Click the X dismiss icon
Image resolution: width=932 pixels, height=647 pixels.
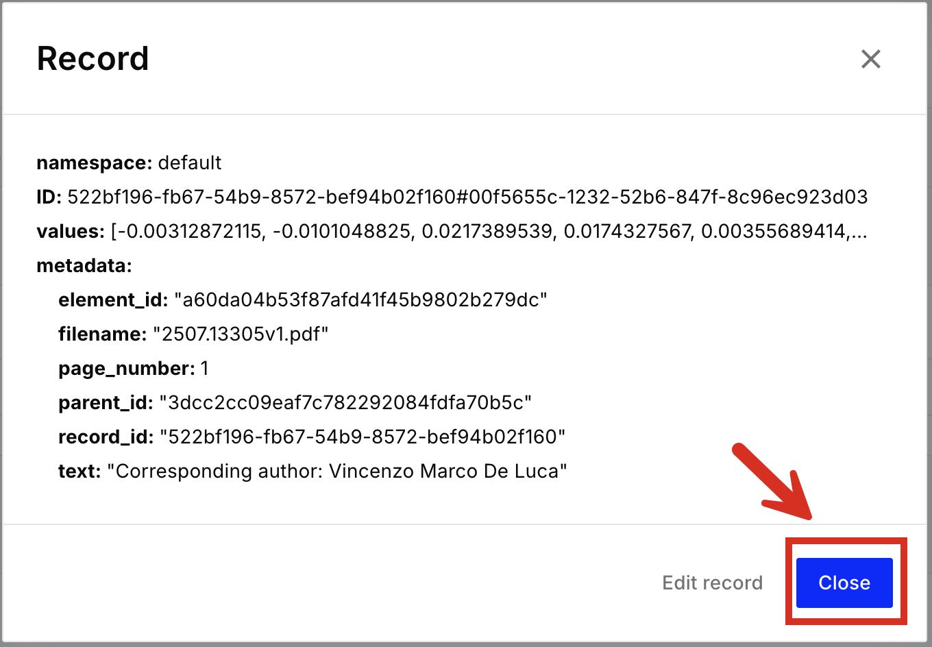[870, 60]
